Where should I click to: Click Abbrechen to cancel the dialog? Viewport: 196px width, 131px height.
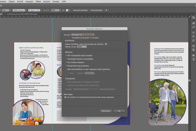coord(106,111)
